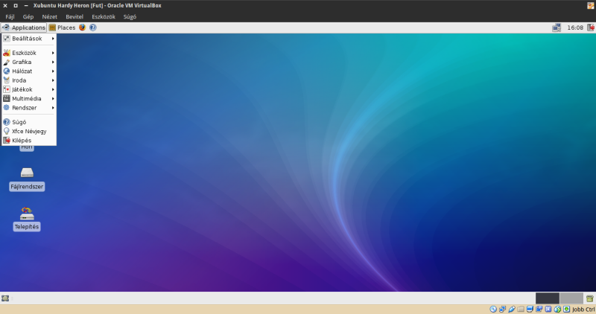Click the VirtualBox icon in the title bar corner
596x314 pixels.
pyautogui.click(x=591, y=5)
